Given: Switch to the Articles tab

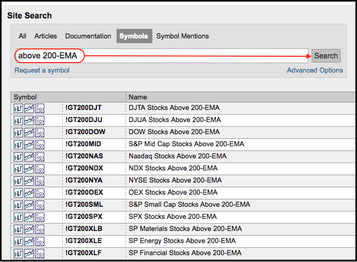Looking at the screenshot, I should point(45,36).
